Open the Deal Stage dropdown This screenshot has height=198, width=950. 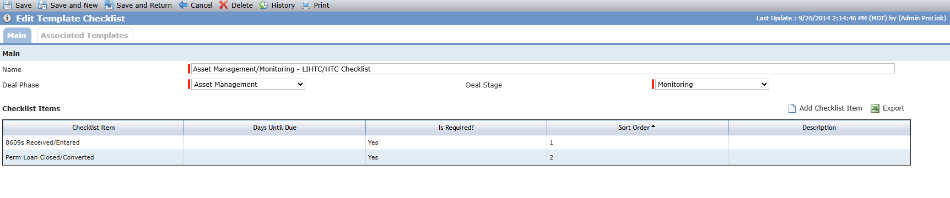(712, 84)
